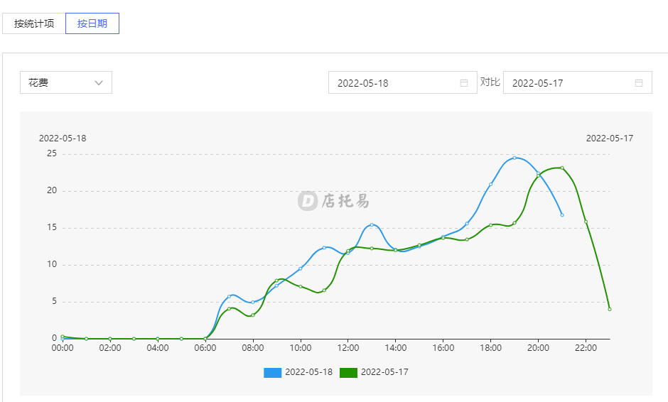Hide the 2022-05-18 series via legend label
Screen dimensions: 668x402
pos(309,372)
